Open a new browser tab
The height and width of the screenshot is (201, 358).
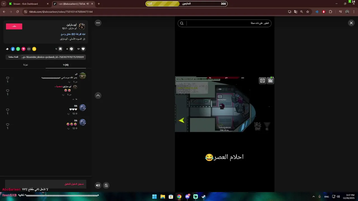(99, 4)
